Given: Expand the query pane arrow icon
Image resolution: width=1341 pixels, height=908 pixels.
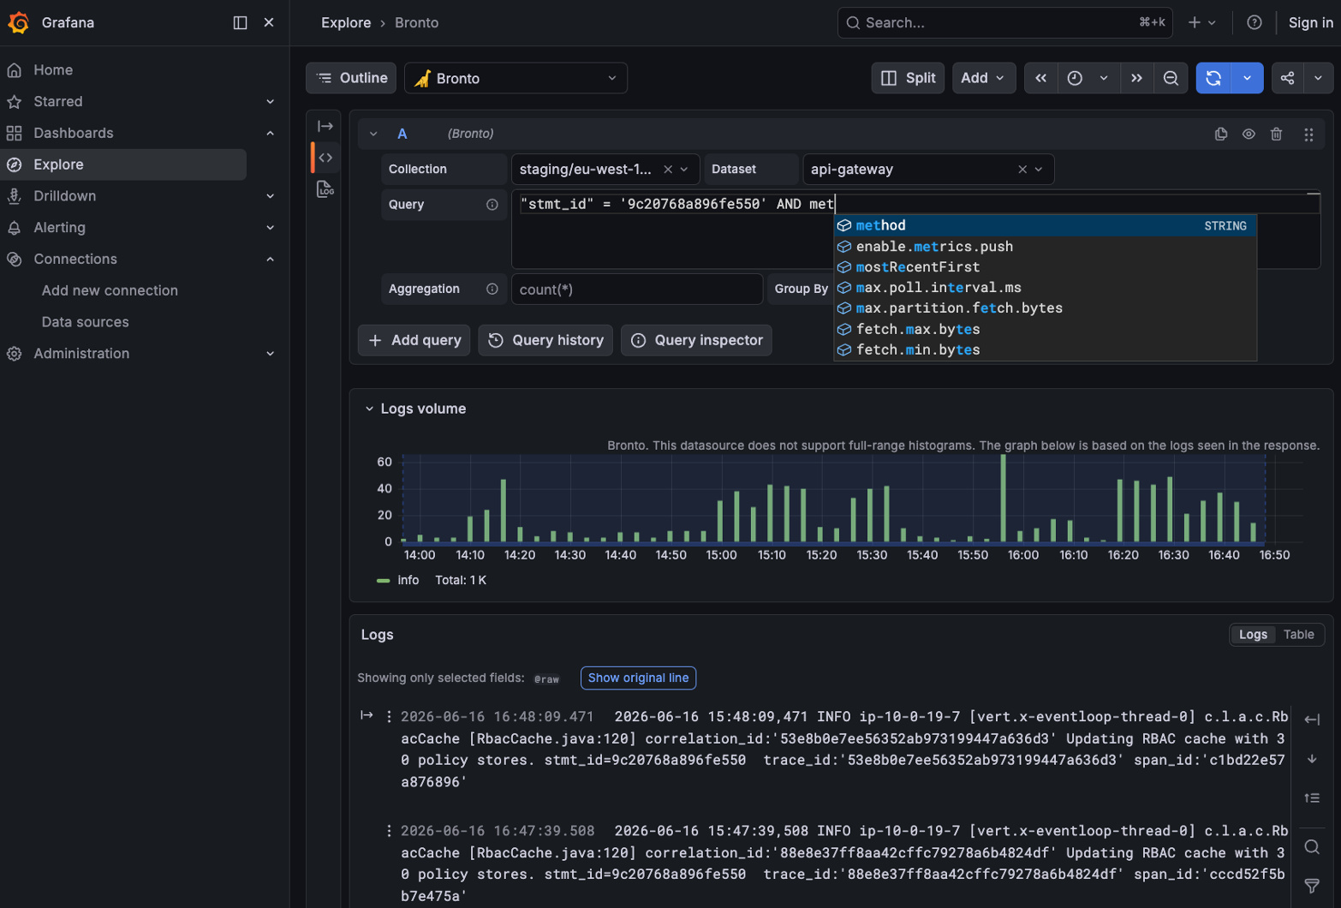Looking at the screenshot, I should (325, 127).
